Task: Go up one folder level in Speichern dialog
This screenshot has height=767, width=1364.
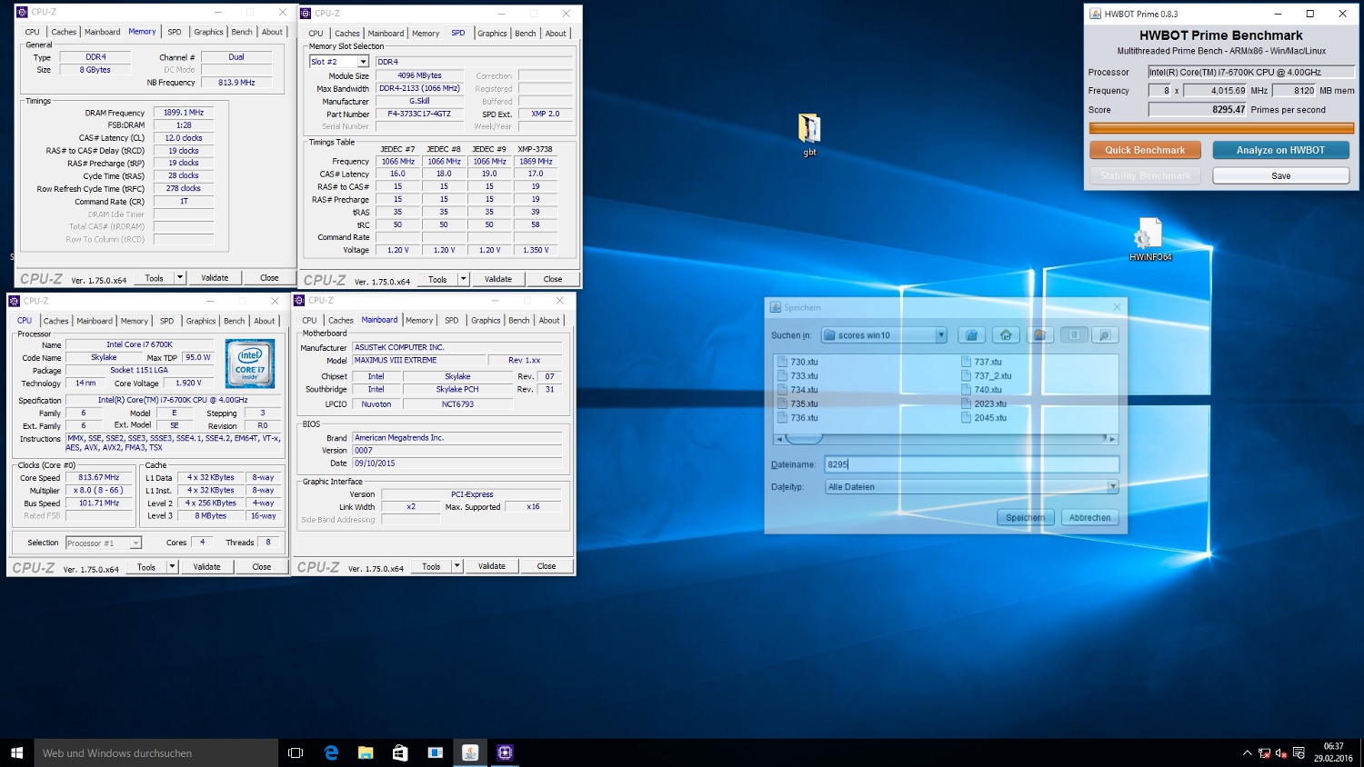Action: click(x=971, y=335)
